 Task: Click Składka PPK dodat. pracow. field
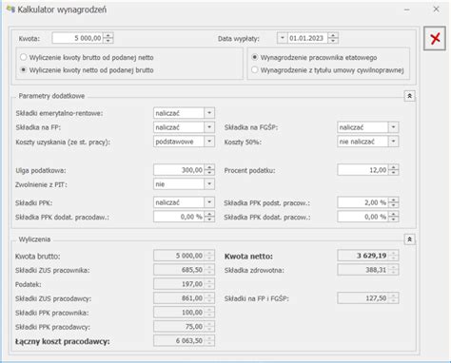(x=363, y=217)
